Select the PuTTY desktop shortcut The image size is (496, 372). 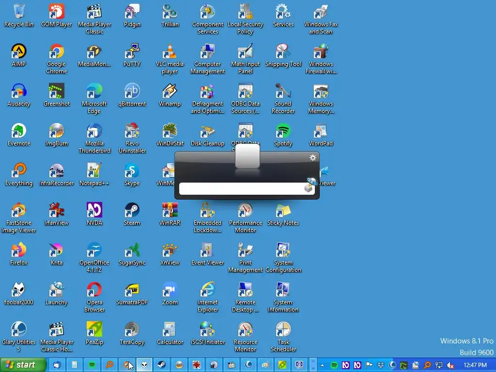132,55
